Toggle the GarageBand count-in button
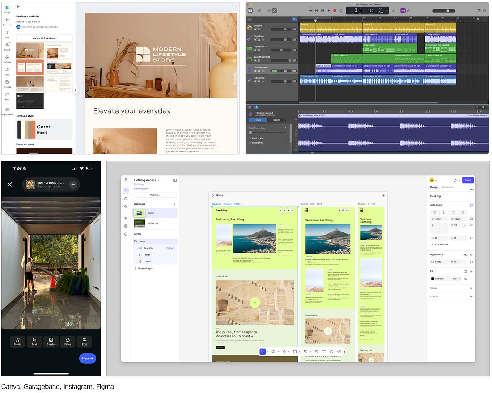 (x=403, y=10)
